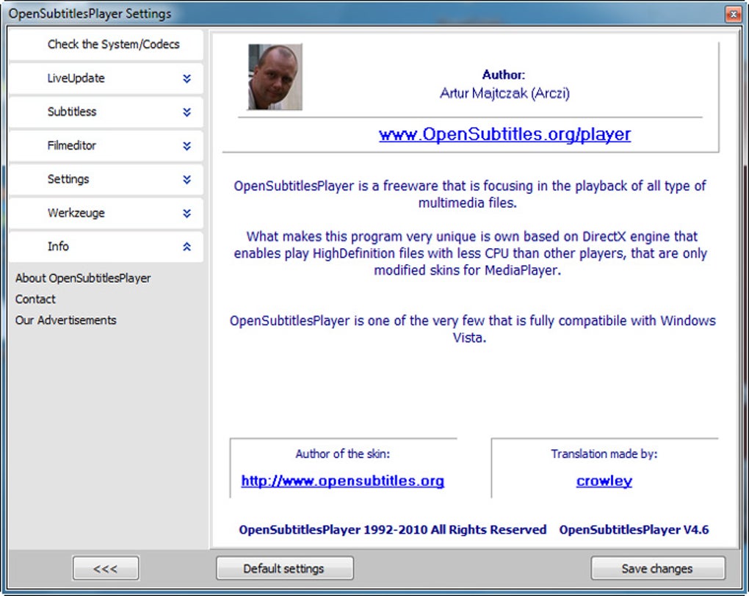Click the author name Artur Majtczak (Arczi)
749x596 pixels.
tap(504, 93)
